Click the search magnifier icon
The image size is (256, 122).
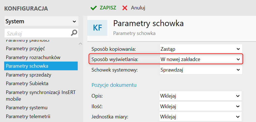[74, 33]
